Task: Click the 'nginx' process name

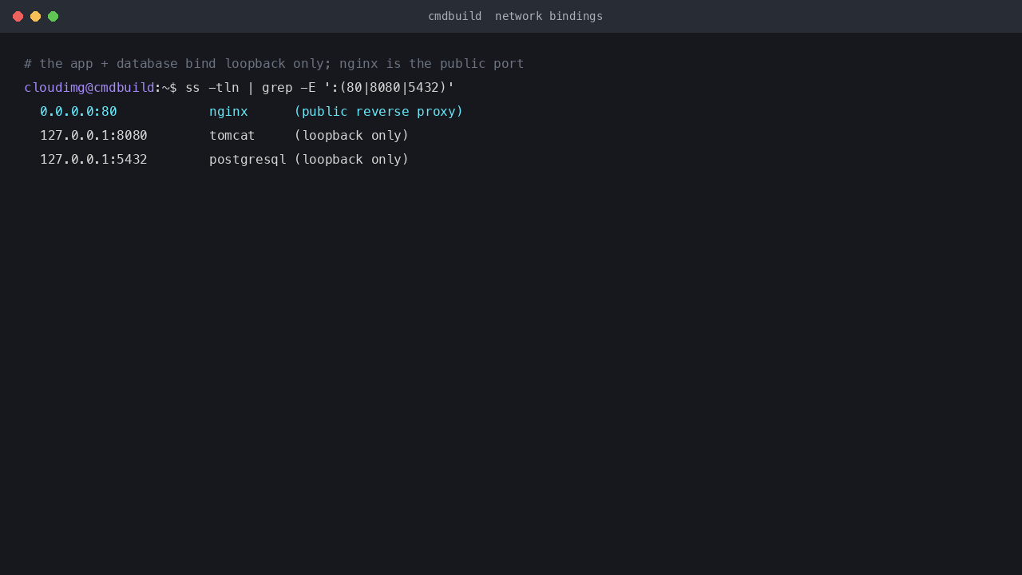Action: point(228,112)
